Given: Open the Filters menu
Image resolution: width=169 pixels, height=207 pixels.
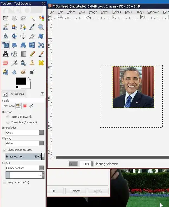Looking at the screenshot, I should click(139, 12).
